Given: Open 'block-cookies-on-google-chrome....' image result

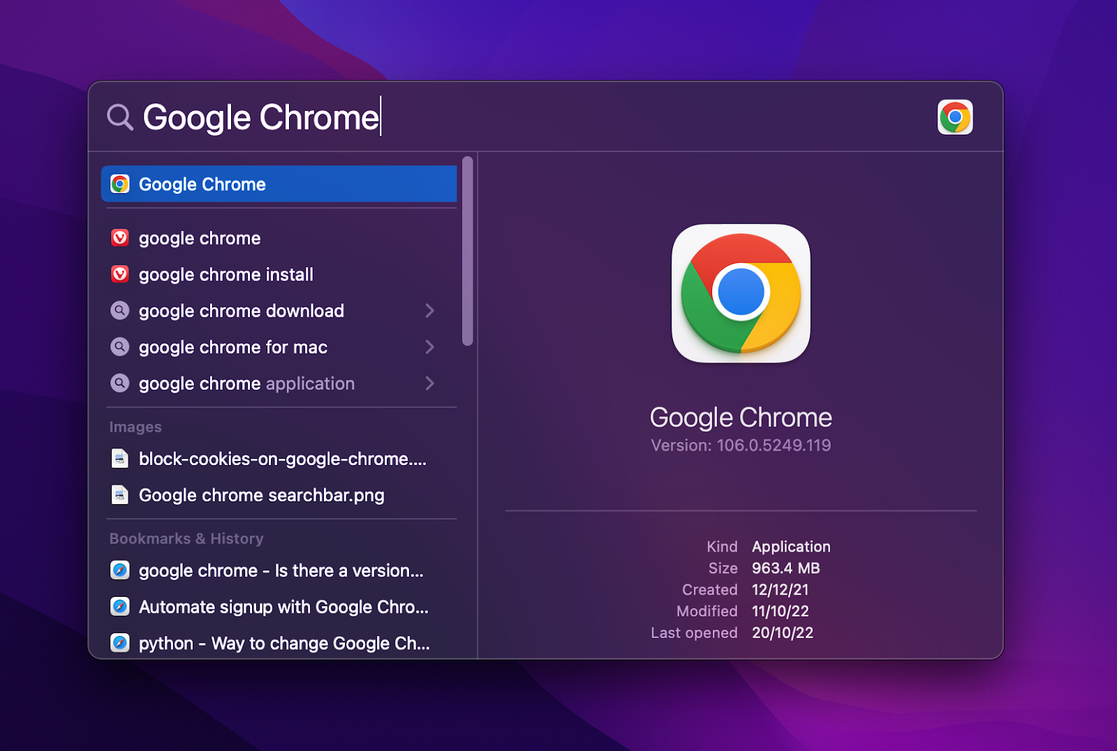Looking at the screenshot, I should (x=279, y=458).
